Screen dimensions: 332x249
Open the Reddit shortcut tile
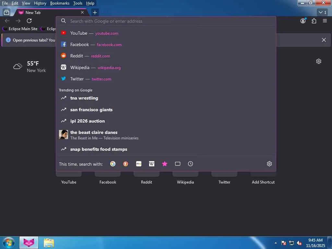pos(147,178)
